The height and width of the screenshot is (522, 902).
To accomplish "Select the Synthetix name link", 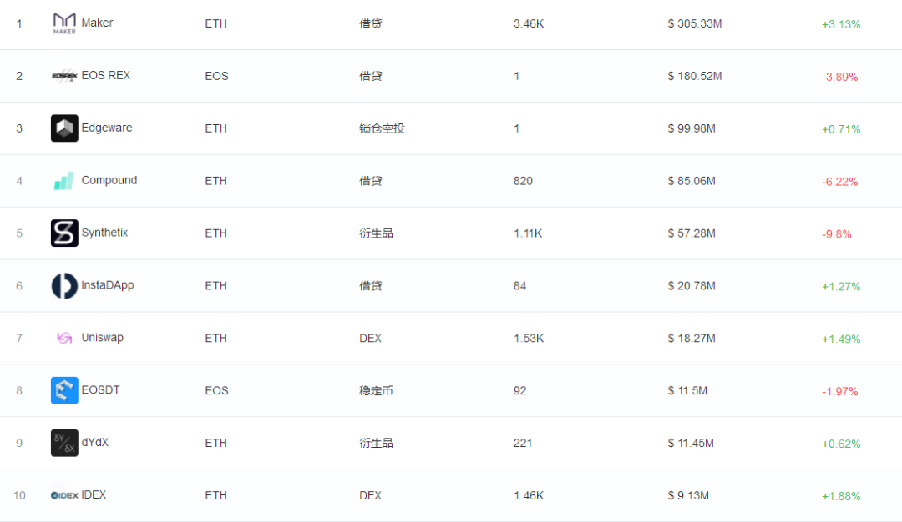I will click(104, 233).
